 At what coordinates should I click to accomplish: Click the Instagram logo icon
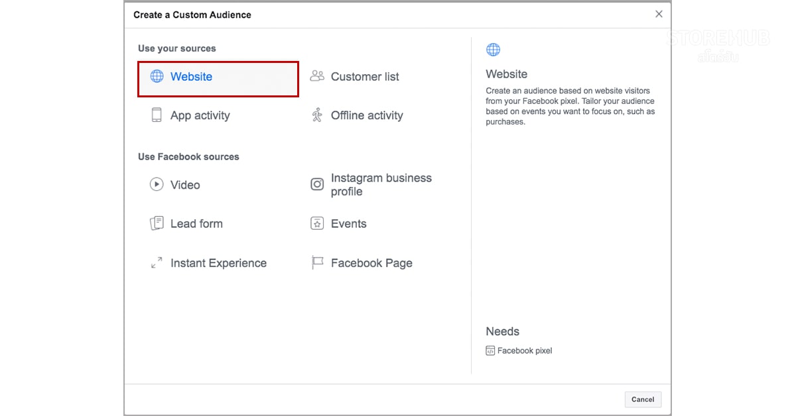(317, 184)
